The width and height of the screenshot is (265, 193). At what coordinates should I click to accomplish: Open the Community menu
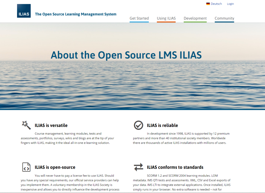coord(224,18)
